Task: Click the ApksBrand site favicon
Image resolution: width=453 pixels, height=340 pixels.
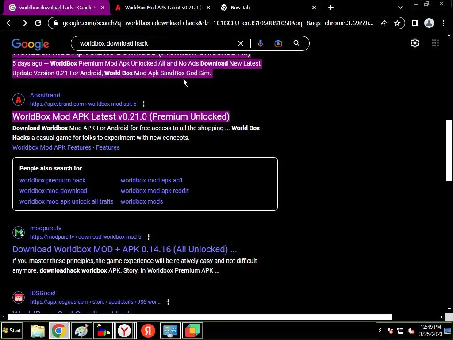Action: (19, 100)
